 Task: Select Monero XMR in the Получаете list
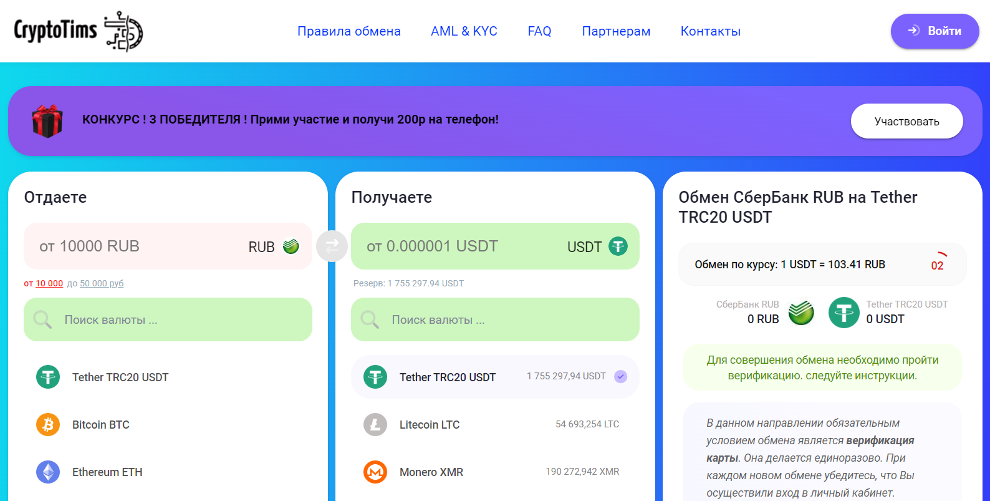495,472
